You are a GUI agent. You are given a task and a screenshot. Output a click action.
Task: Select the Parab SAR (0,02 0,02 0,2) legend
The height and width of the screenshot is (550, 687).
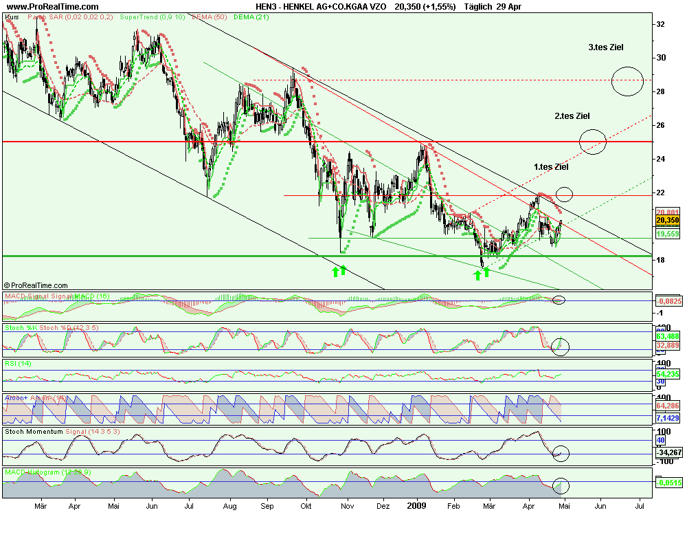[x=70, y=17]
